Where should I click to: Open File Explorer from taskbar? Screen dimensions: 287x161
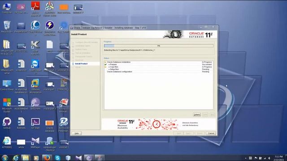tap(26, 158)
